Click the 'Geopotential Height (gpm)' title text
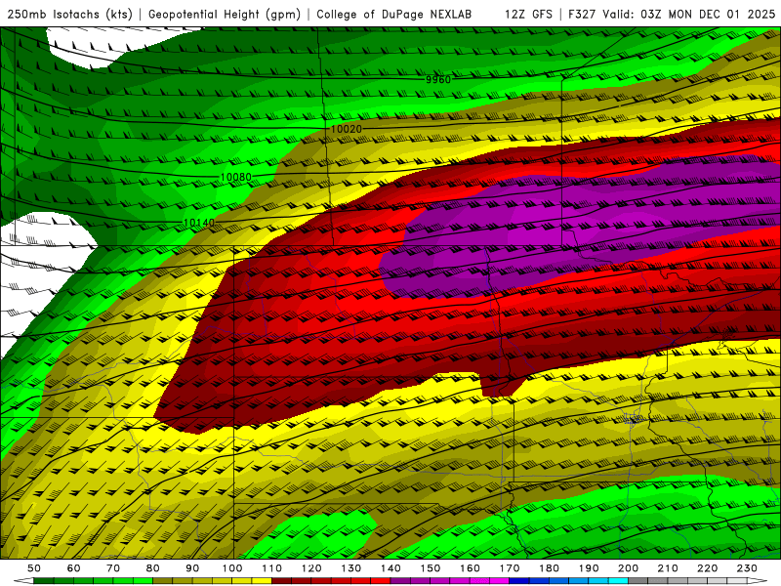 (x=225, y=15)
